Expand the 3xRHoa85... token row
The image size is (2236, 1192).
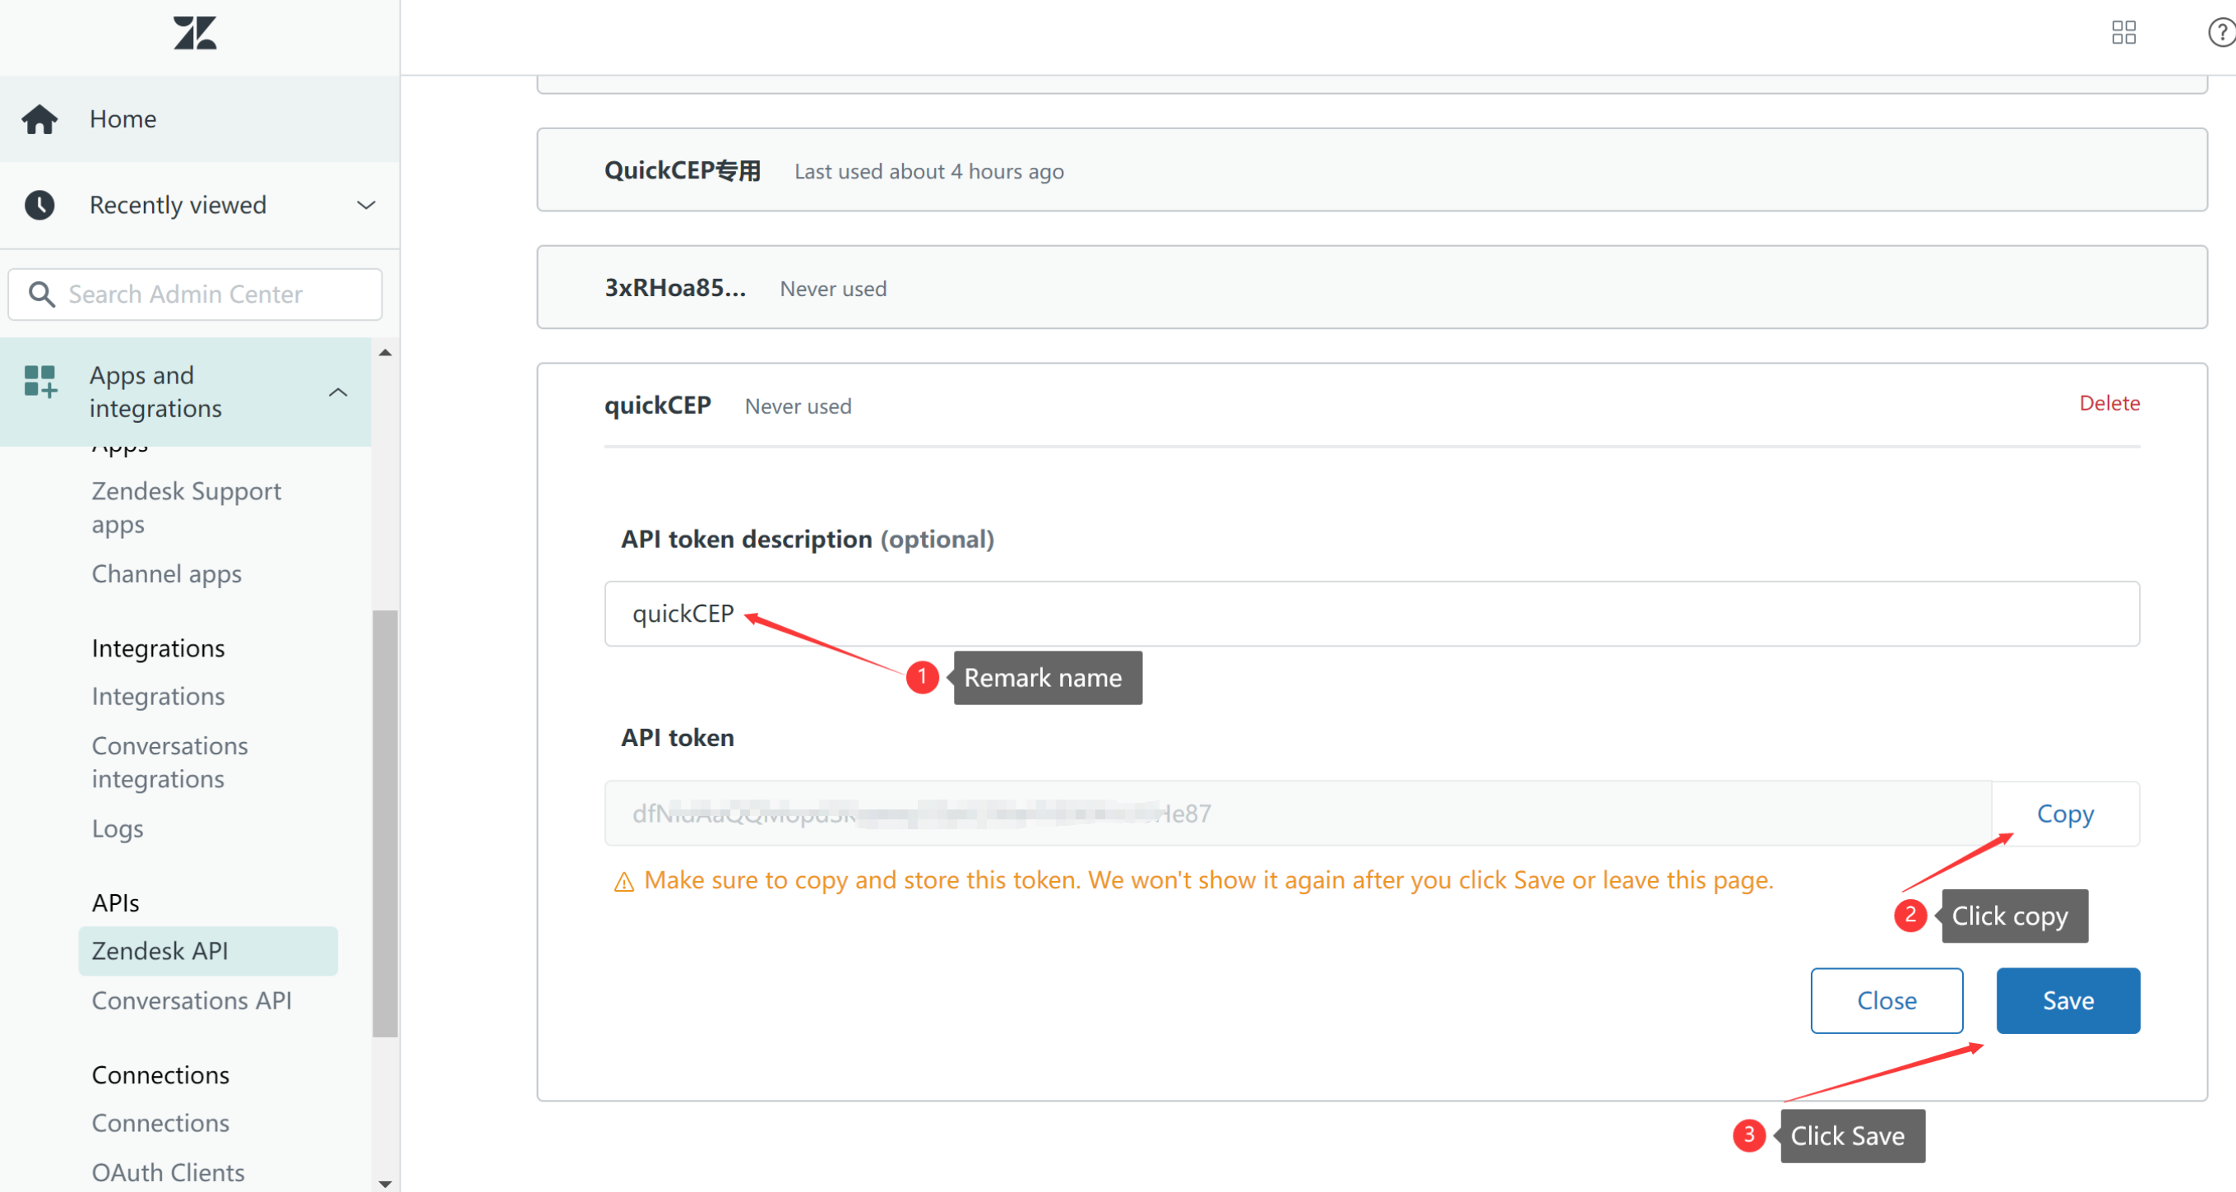(1372, 287)
